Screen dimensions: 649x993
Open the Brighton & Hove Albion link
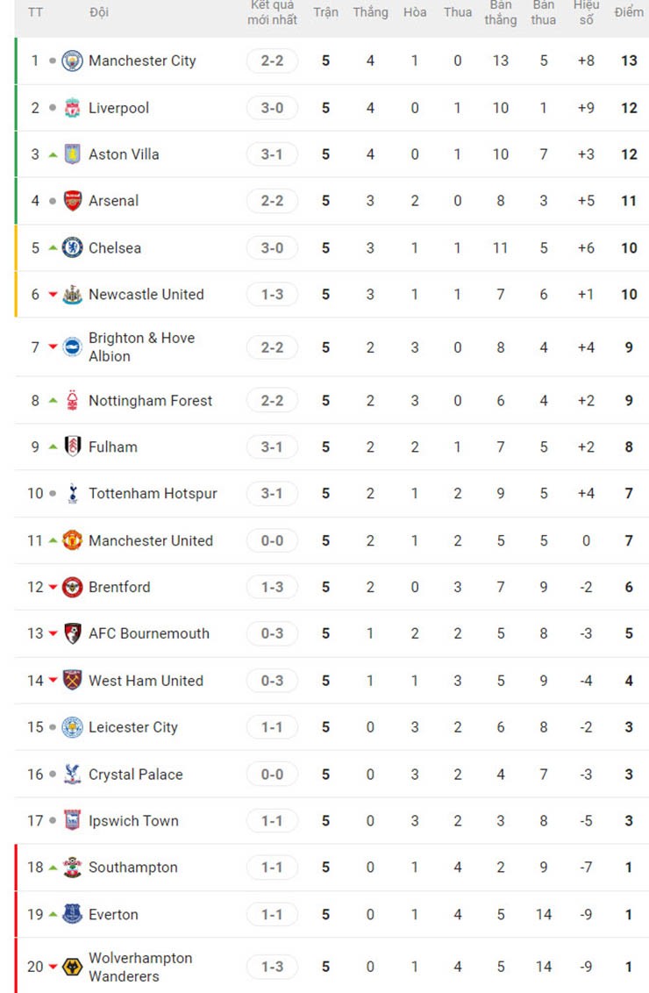(x=141, y=347)
